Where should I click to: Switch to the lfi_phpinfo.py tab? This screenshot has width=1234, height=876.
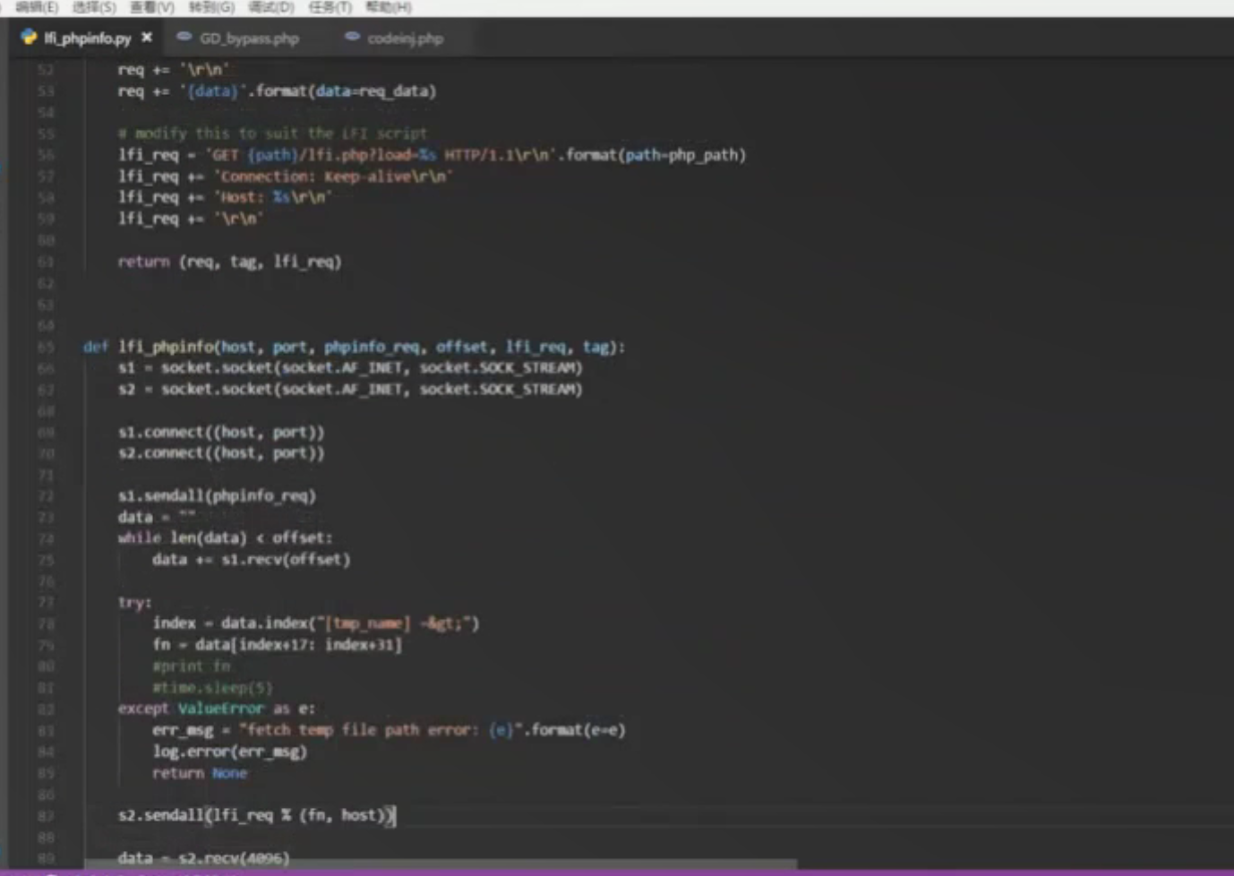coord(88,39)
